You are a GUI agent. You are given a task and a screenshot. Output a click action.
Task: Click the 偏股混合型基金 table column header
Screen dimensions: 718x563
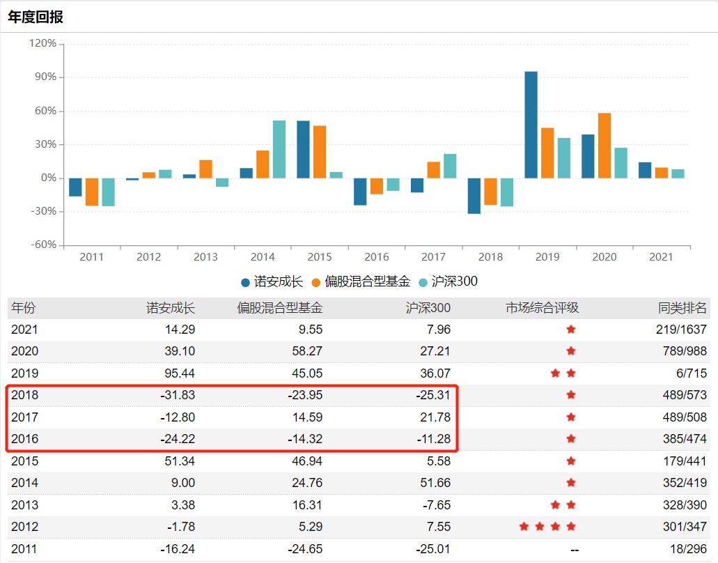(280, 308)
